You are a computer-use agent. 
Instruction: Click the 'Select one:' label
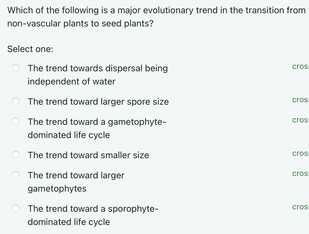point(30,49)
